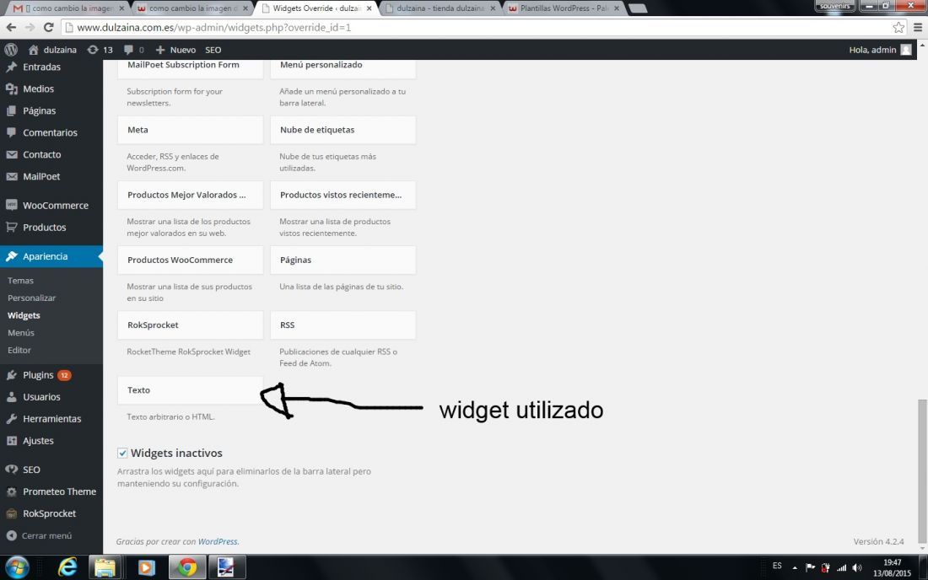Open the 13 pending updates icon
928x580 pixels.
click(x=92, y=50)
